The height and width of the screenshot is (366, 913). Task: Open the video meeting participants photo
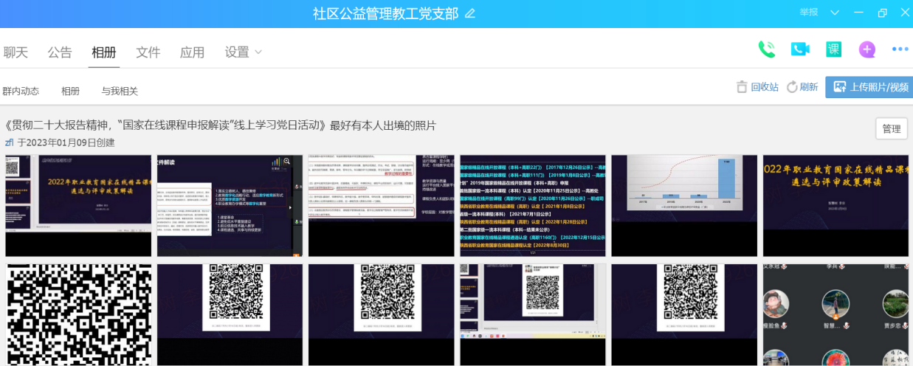point(836,314)
